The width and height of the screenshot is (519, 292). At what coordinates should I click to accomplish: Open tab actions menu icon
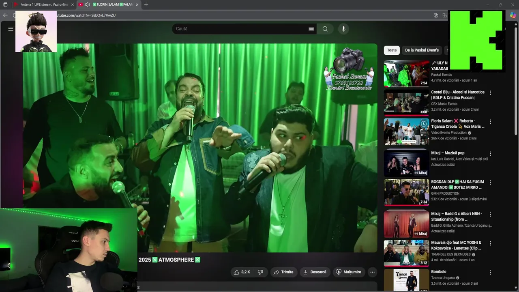(5, 4)
